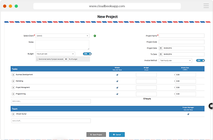Image resolution: width=213 pixels, height=140 pixels.
Task: Click the Project Date field
Action: [x=183, y=48]
